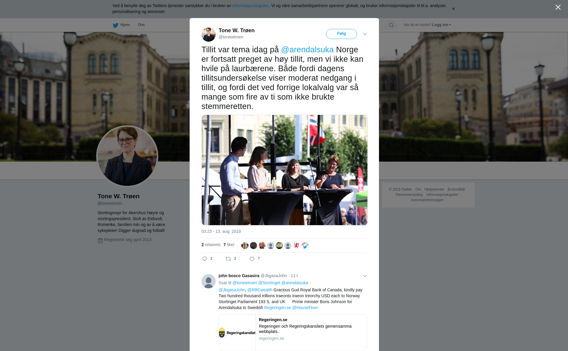Like the tweet with heart icon
The height and width of the screenshot is (351, 568).
click(x=252, y=259)
